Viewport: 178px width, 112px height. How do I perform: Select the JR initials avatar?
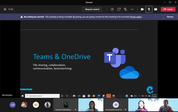tap(116, 105)
